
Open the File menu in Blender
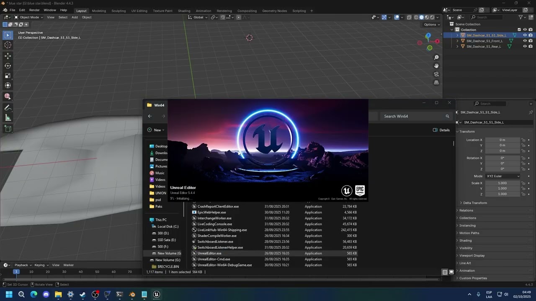(12, 10)
